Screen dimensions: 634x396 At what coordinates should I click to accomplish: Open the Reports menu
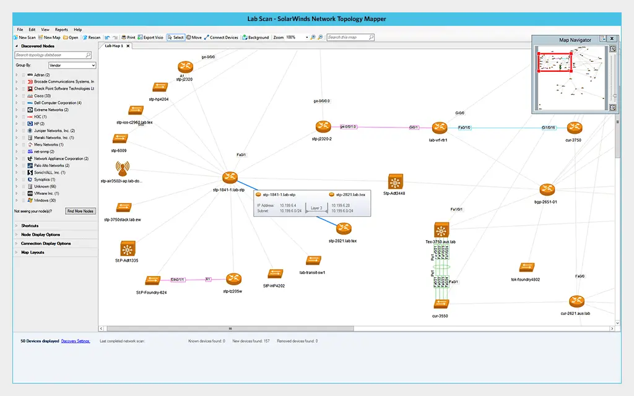click(61, 29)
